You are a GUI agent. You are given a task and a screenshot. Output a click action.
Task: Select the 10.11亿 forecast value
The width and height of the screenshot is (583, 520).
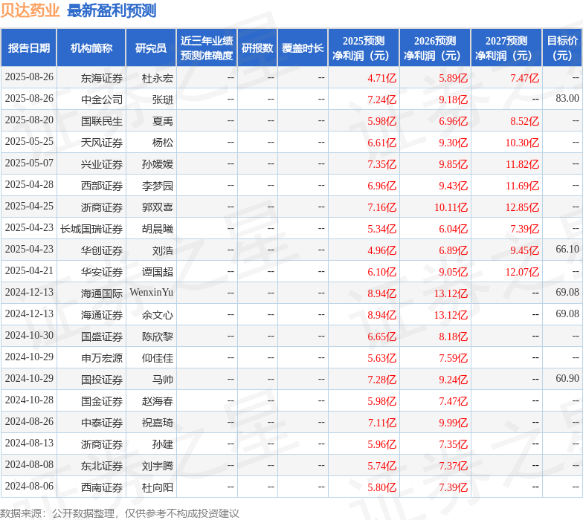(x=451, y=207)
